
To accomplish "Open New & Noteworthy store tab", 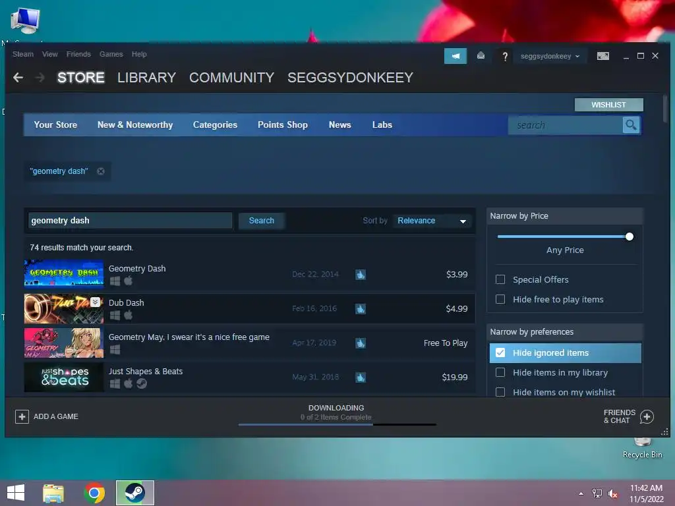I will click(x=135, y=125).
